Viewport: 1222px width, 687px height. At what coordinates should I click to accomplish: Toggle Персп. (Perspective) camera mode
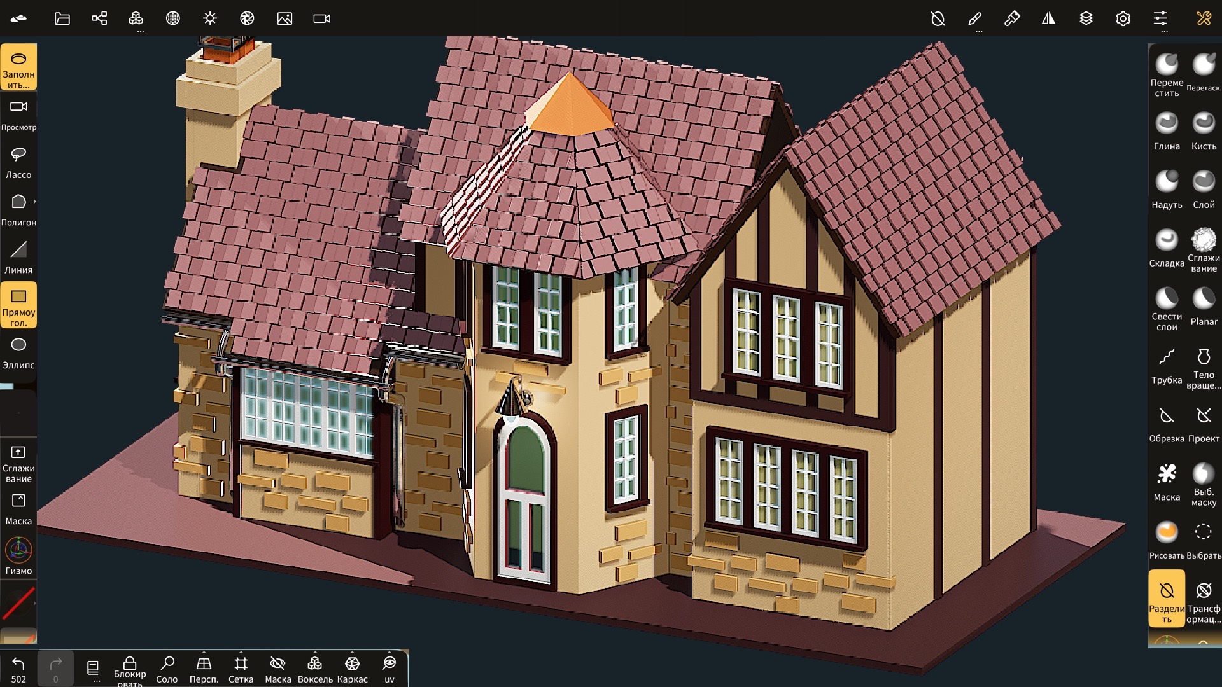204,669
